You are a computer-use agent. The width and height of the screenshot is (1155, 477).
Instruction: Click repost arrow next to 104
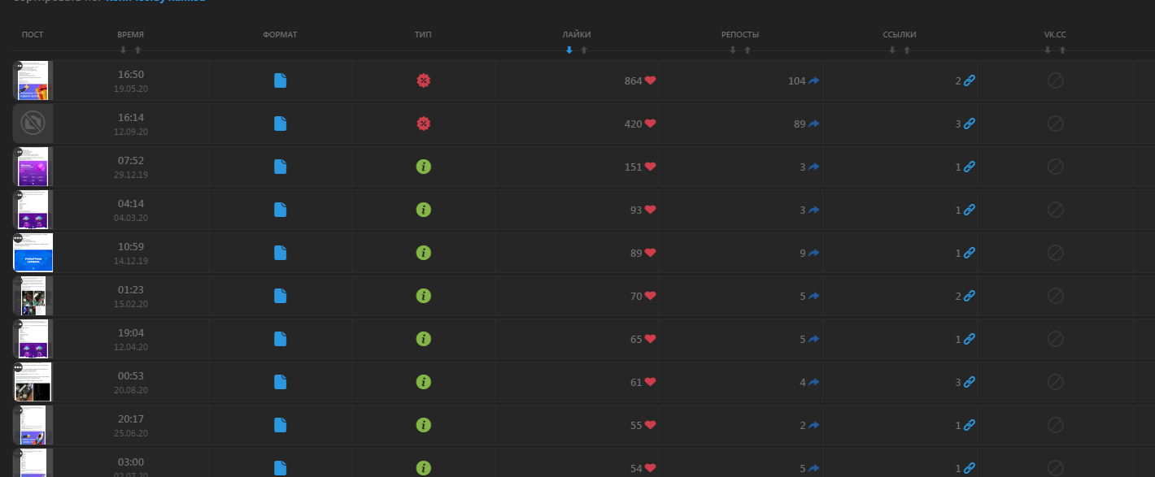(813, 80)
